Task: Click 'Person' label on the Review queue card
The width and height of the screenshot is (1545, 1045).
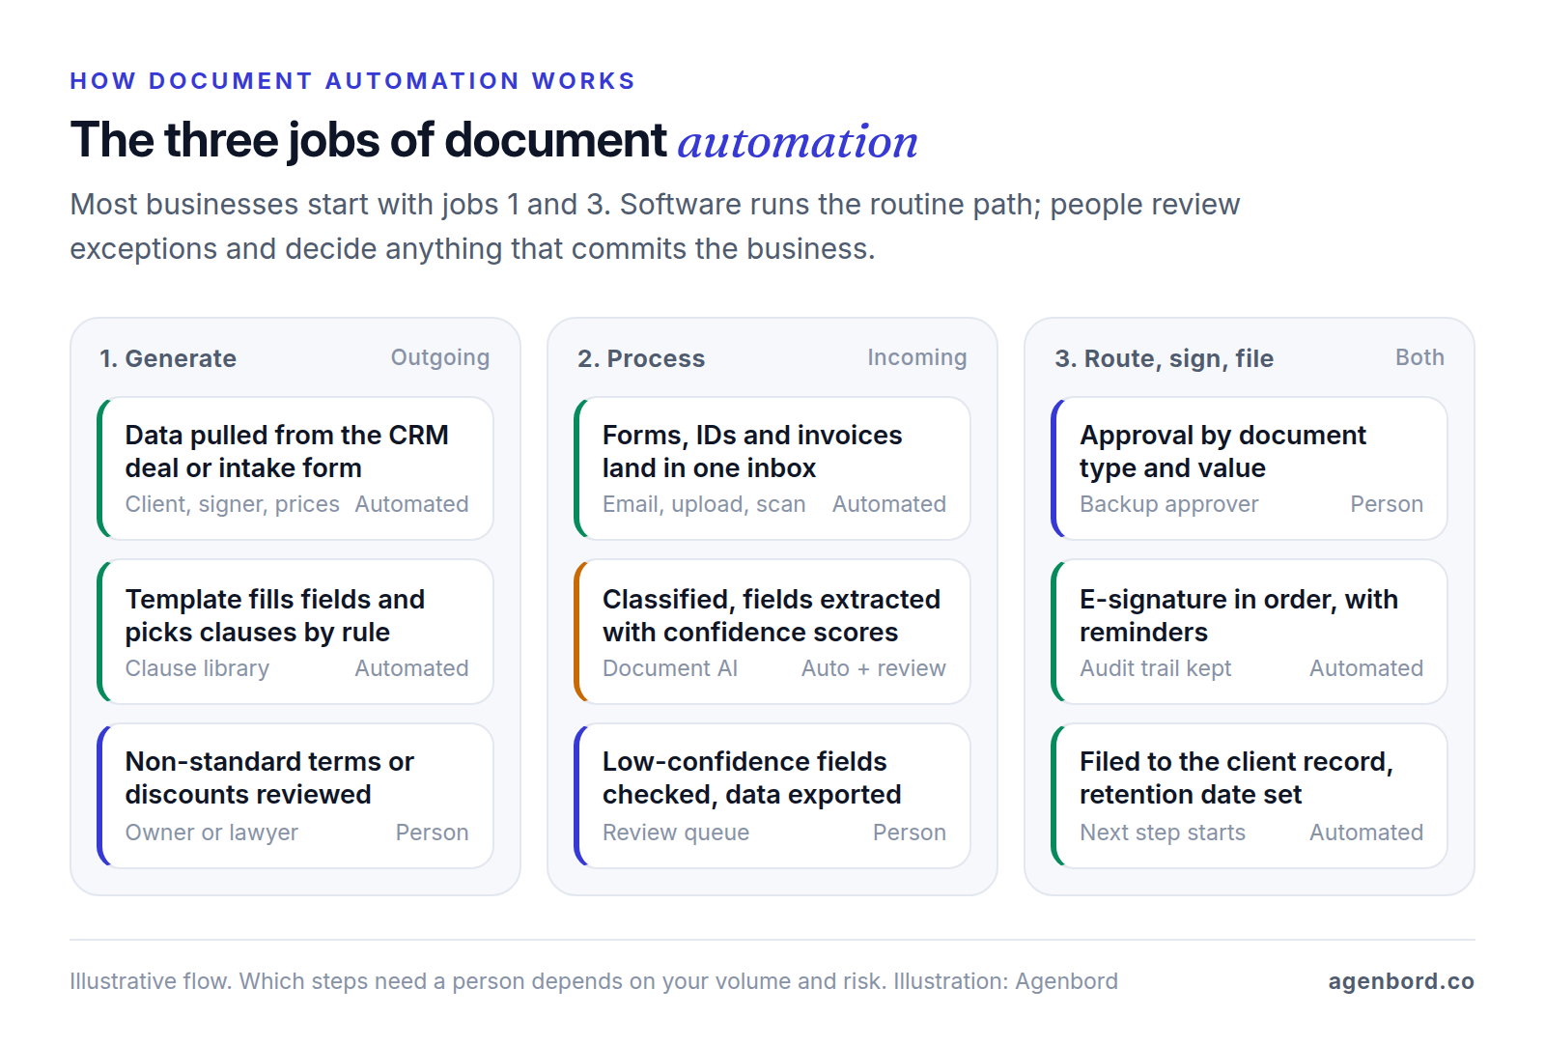Action: tap(910, 833)
